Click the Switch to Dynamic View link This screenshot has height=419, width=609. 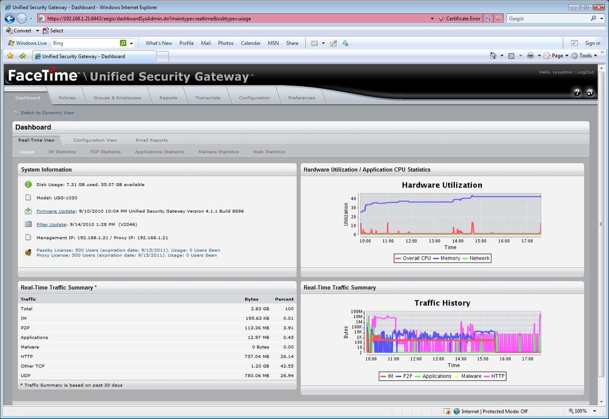(x=47, y=113)
